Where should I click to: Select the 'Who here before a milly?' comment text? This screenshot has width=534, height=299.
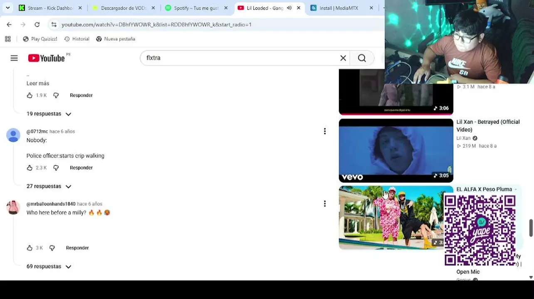[x=57, y=213]
